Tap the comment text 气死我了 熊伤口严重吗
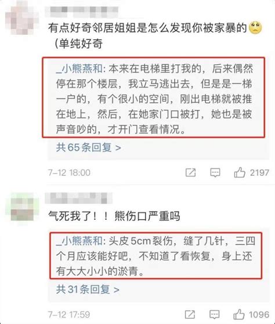 tap(114, 216)
